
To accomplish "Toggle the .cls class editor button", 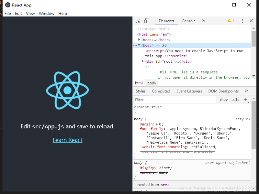I will pos(235,100).
